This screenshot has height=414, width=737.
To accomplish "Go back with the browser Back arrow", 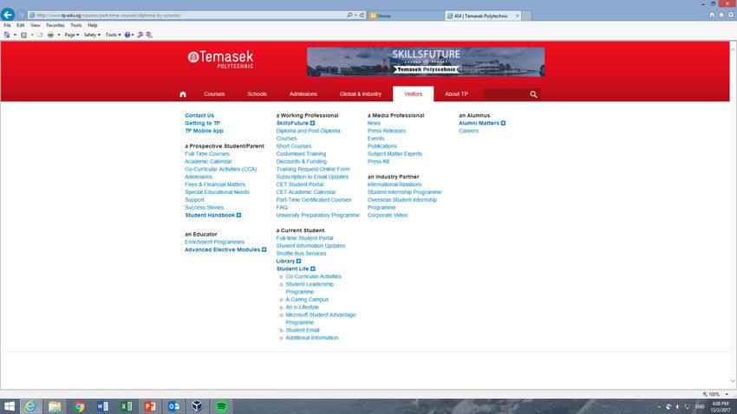I will (8, 15).
